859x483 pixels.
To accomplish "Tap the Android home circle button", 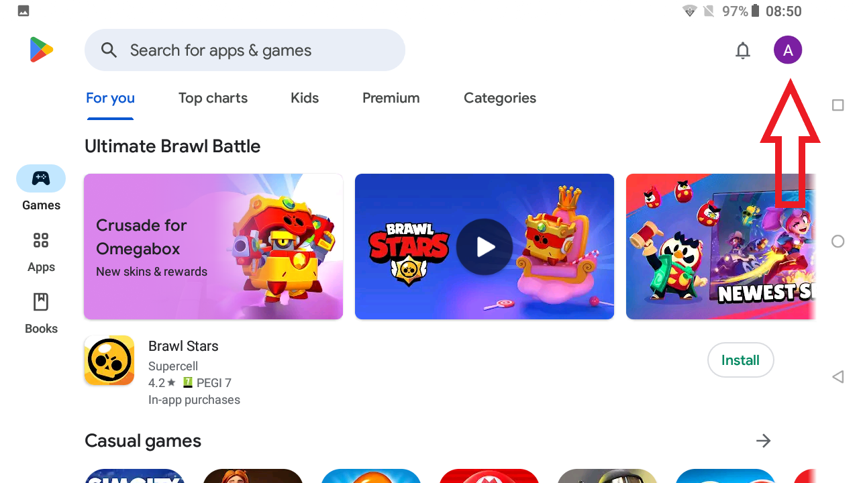I will point(838,241).
